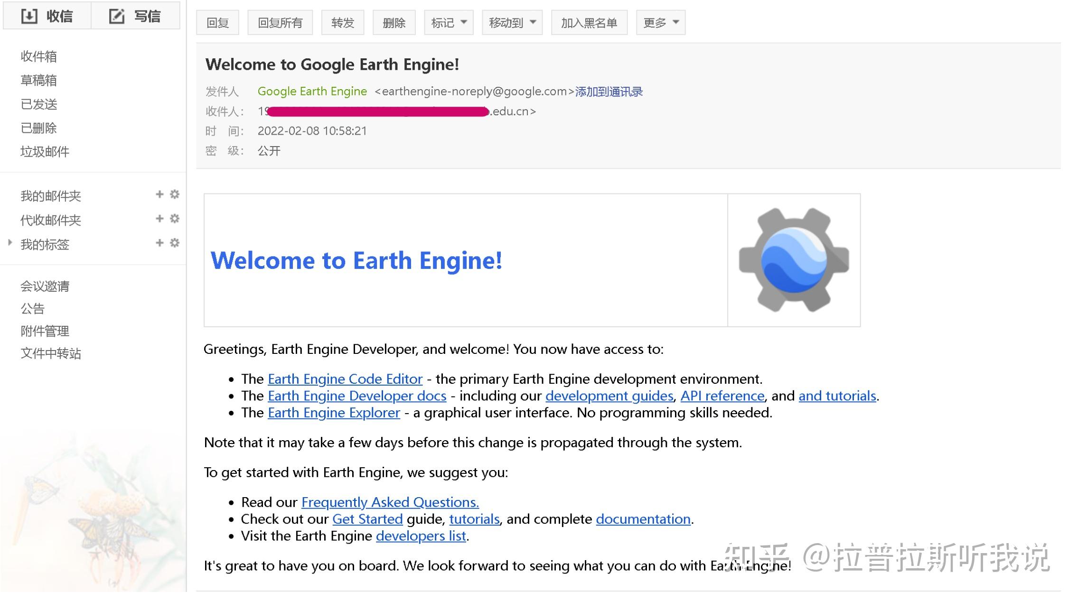The width and height of the screenshot is (1078, 601).
Task: Forward the email with 转发
Action: click(x=343, y=22)
